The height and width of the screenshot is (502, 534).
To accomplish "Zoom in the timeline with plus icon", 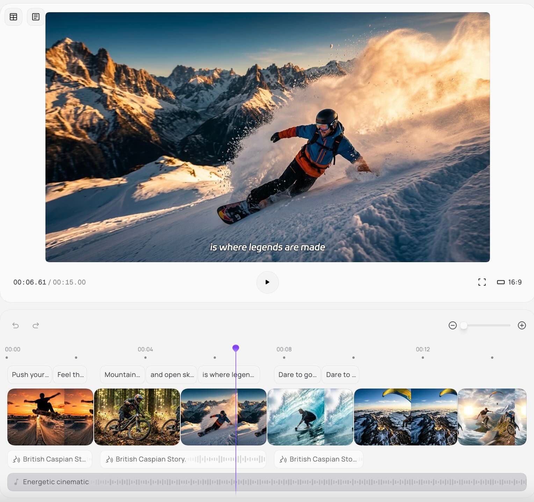I will coord(522,325).
